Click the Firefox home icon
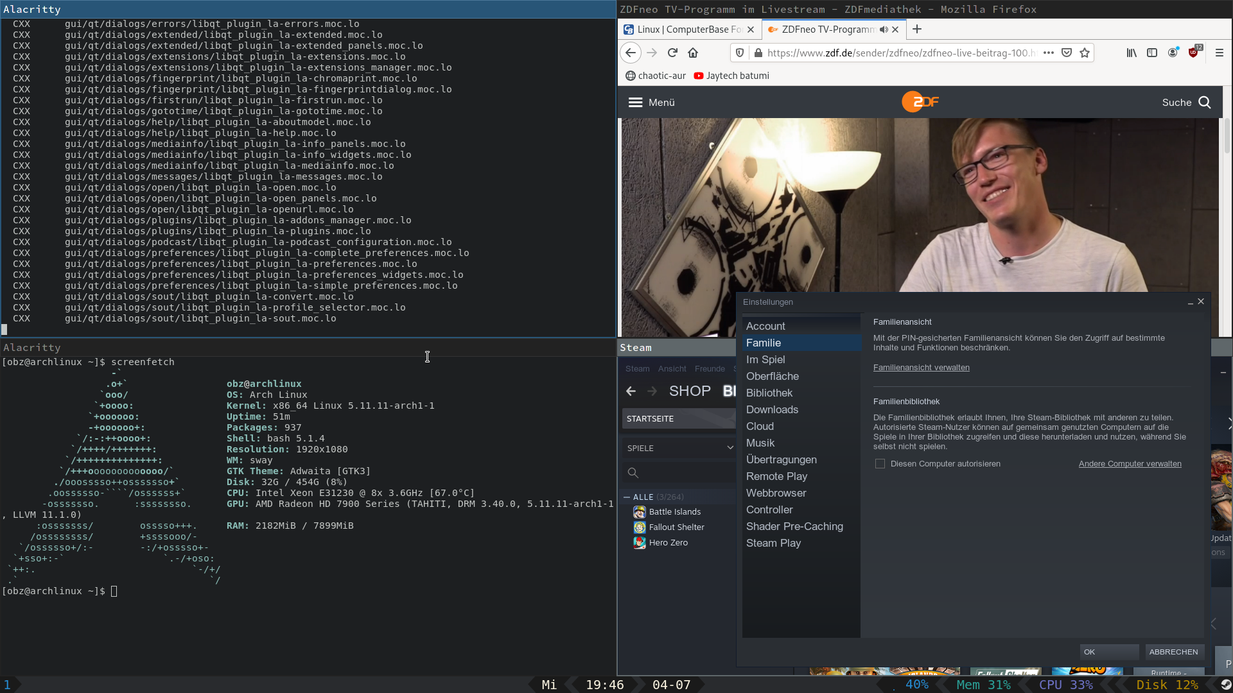This screenshot has height=693, width=1233. point(693,53)
